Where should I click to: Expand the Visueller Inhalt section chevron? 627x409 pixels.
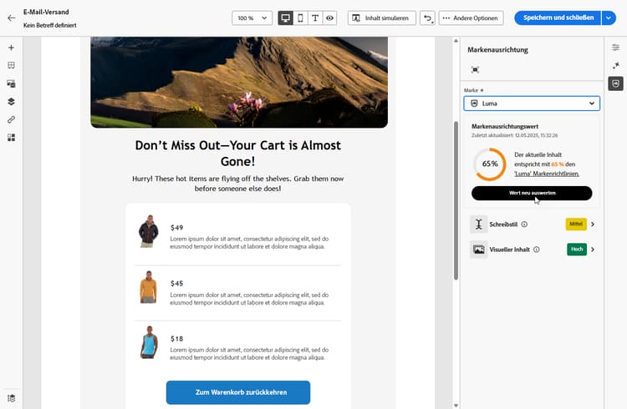click(593, 250)
